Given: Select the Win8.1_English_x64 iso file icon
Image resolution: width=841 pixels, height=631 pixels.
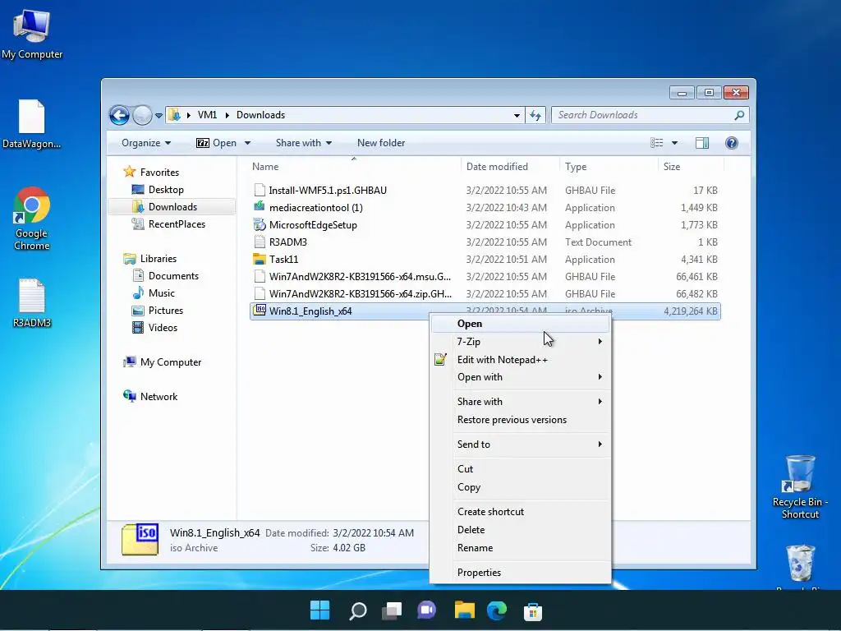Looking at the screenshot, I should coord(260,310).
